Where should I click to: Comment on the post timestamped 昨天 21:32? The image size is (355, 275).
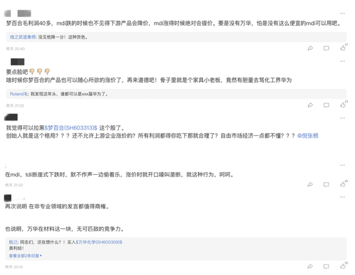[326, 105]
